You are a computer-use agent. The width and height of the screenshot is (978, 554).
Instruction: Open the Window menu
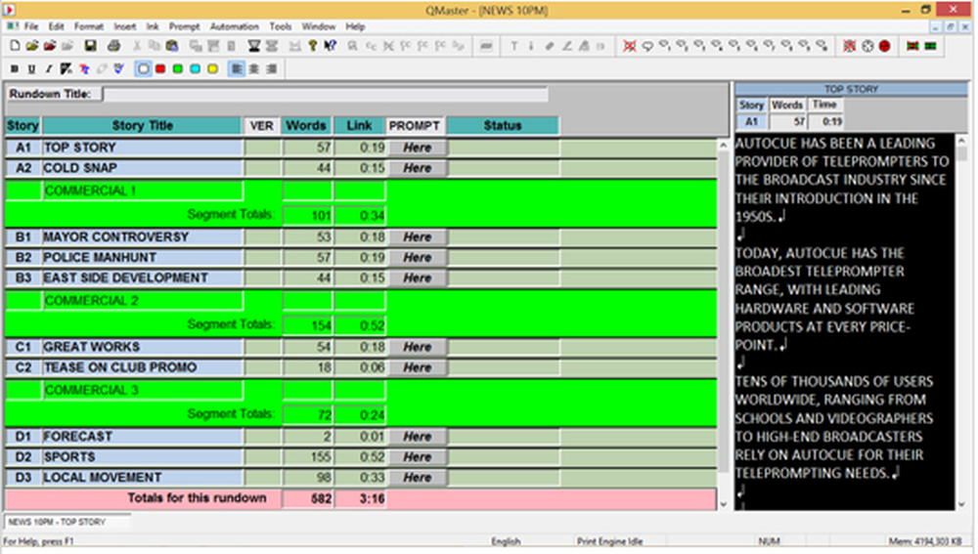(x=318, y=26)
